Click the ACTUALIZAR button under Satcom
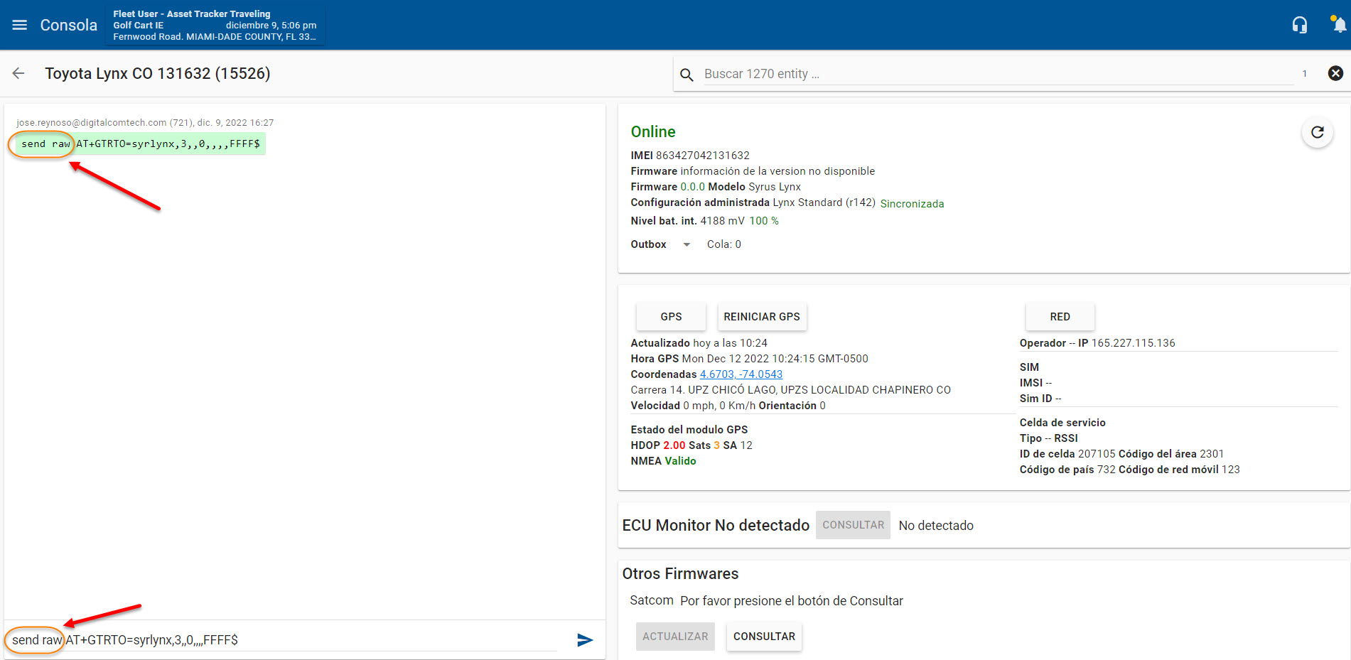 [674, 637]
